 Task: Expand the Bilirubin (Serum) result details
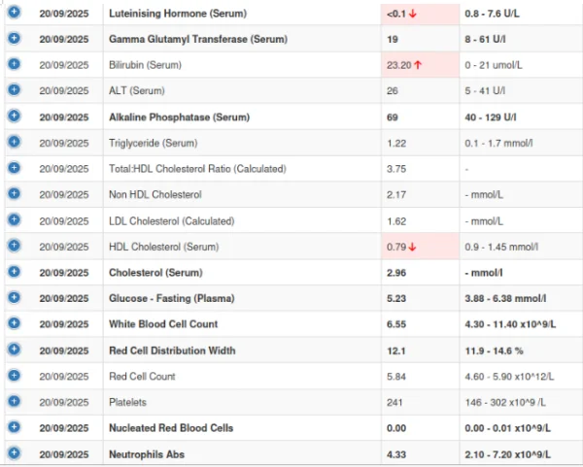14,64
